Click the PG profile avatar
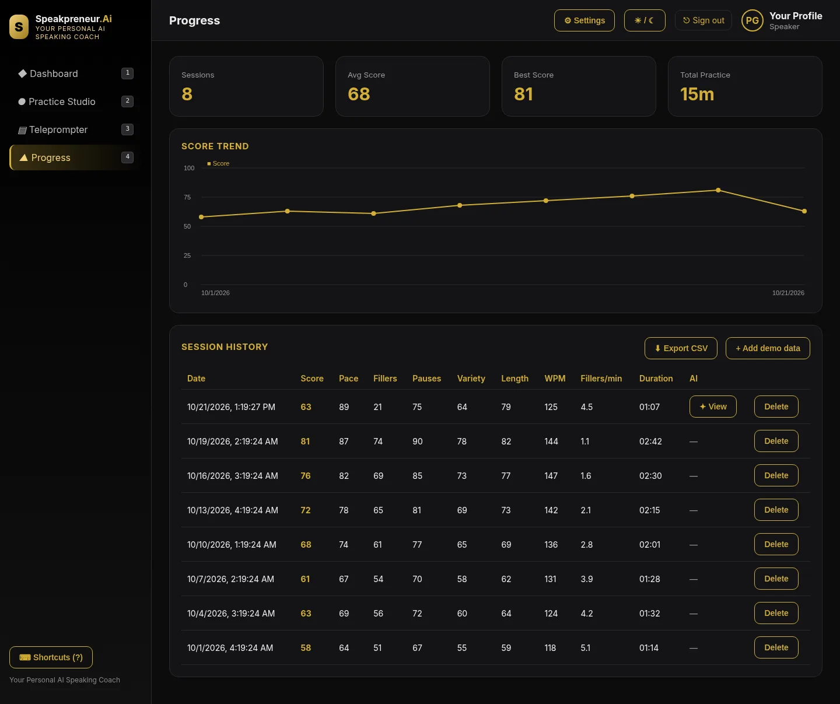This screenshot has width=840, height=704. tap(752, 20)
